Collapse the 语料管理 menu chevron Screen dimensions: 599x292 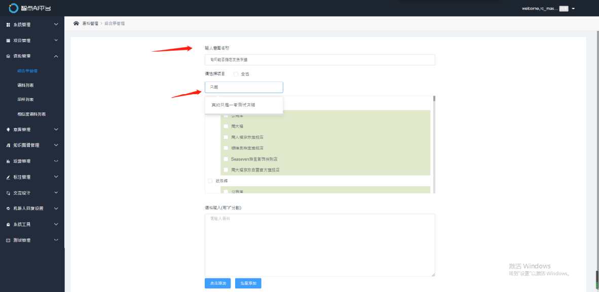pyautogui.click(x=56, y=56)
